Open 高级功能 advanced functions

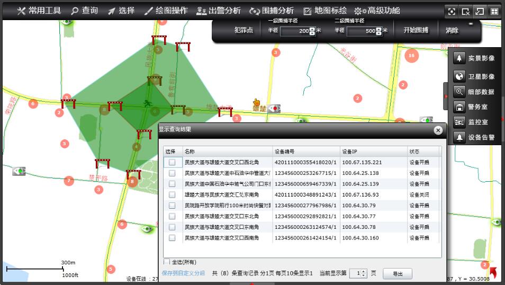coord(376,11)
